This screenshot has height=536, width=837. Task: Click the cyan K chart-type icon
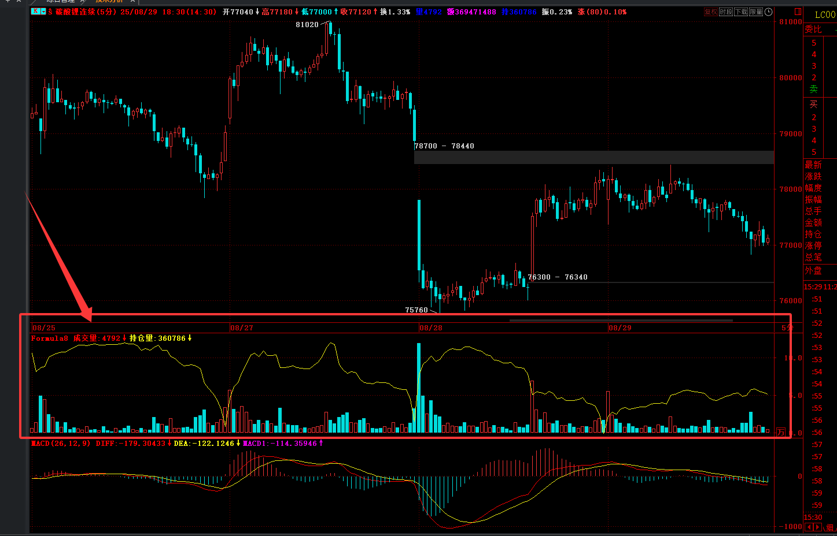pos(35,12)
